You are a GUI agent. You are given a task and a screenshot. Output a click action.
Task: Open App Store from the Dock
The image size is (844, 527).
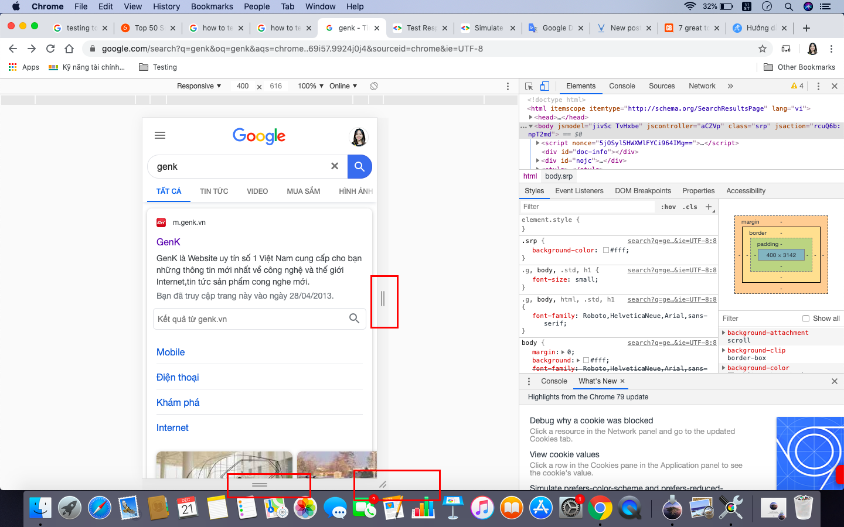coord(541,508)
